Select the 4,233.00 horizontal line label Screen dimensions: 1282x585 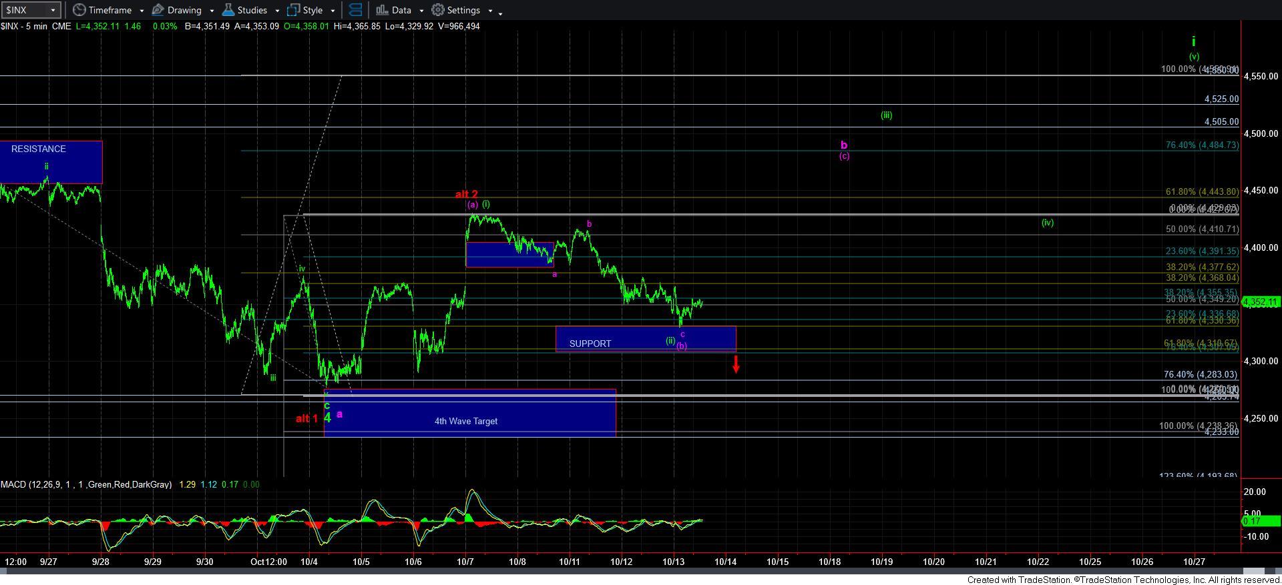pos(1221,432)
